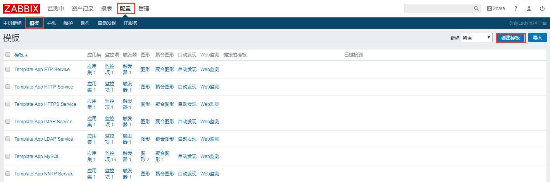Open 监控项 14 for MySQL
The width and height of the screenshot is (550, 182).
click(110, 156)
